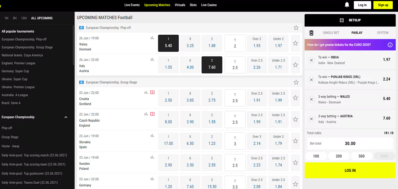Open statistics icon for Wales vs Denmark
The image size is (398, 189).
pyautogui.click(x=152, y=38)
